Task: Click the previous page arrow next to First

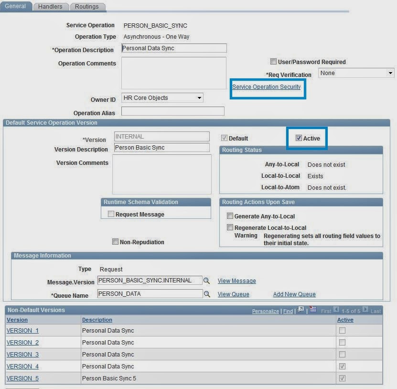Action: tap(336, 310)
